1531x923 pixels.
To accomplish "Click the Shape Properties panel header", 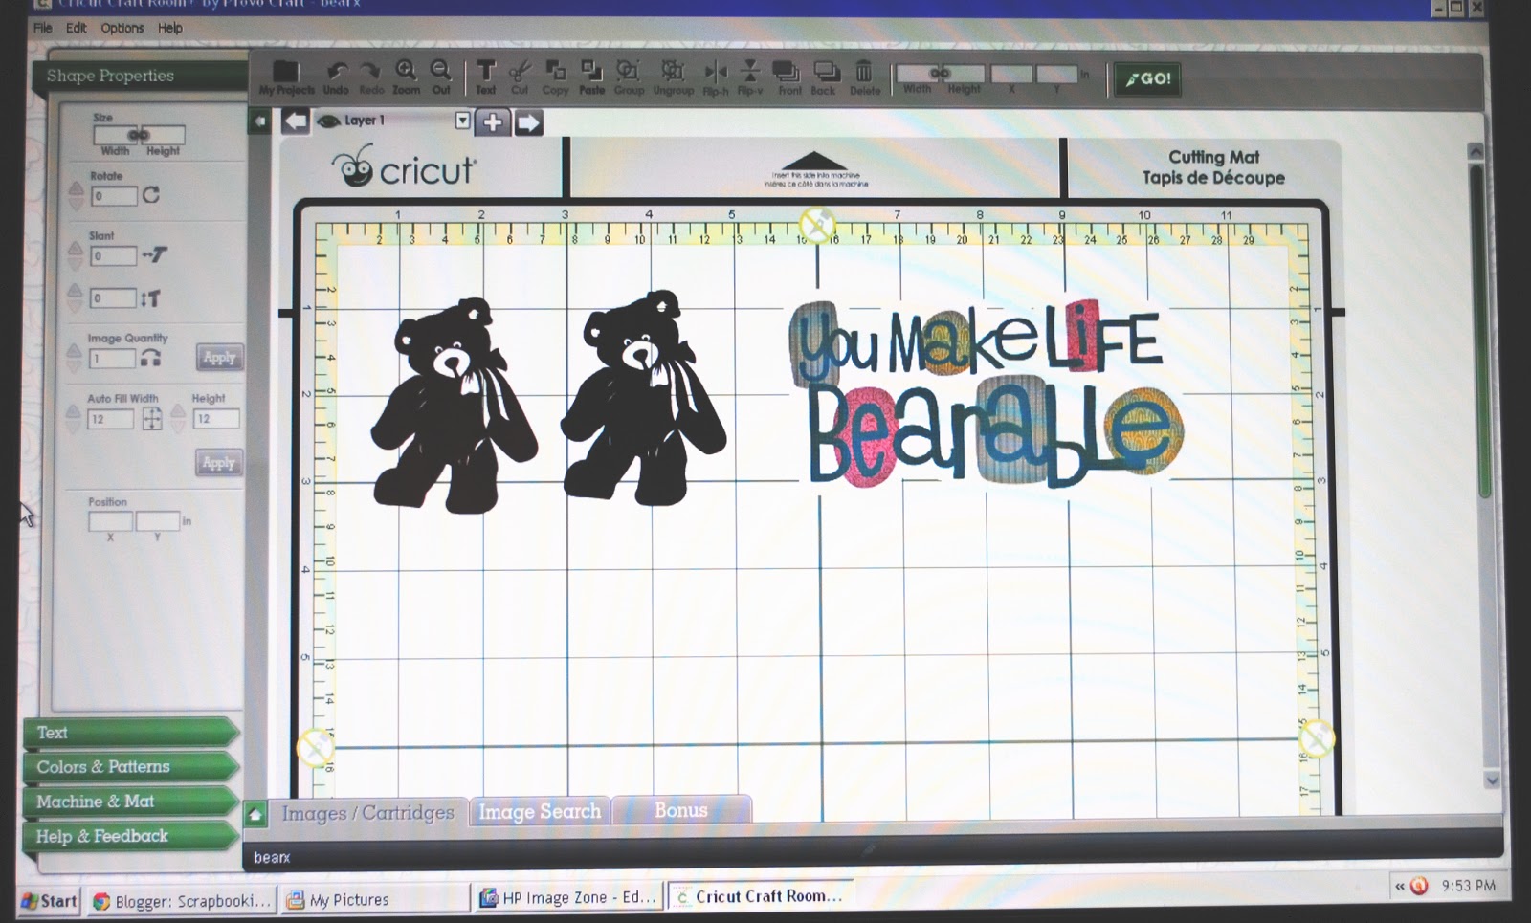I will click(139, 76).
